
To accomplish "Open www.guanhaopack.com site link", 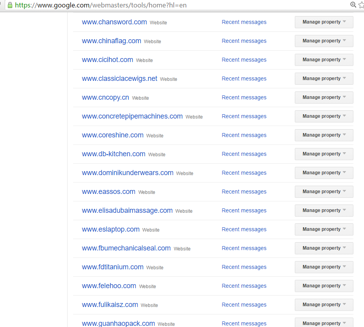I will [118, 323].
